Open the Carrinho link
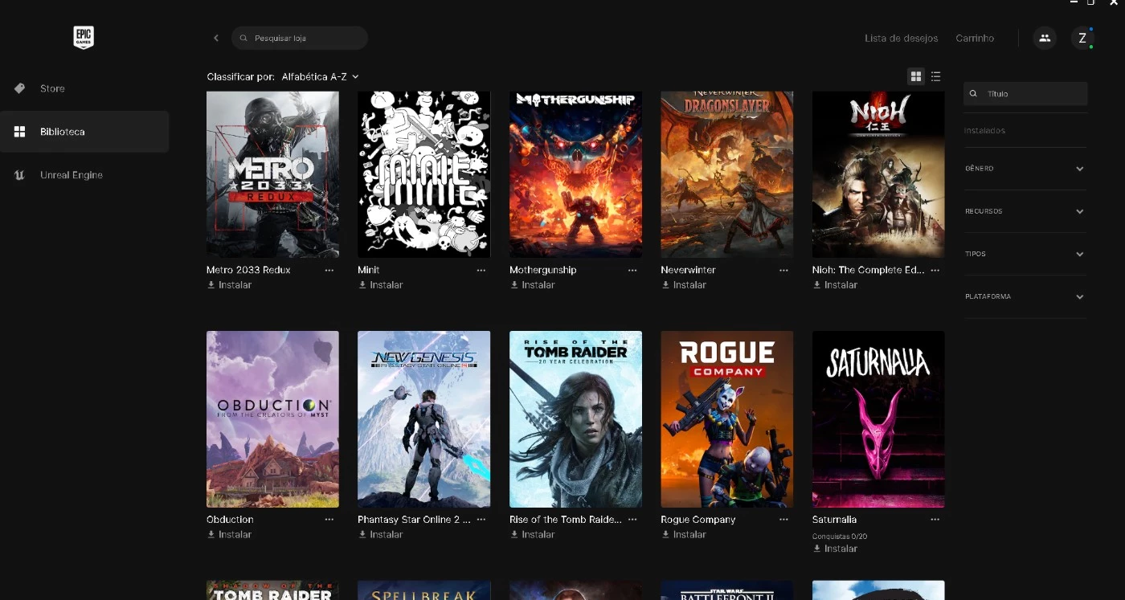The image size is (1125, 600). (975, 38)
